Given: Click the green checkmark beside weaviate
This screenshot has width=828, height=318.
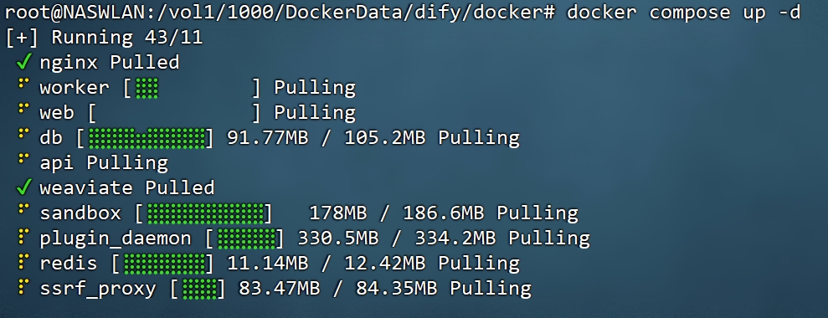Looking at the screenshot, I should (x=23, y=187).
